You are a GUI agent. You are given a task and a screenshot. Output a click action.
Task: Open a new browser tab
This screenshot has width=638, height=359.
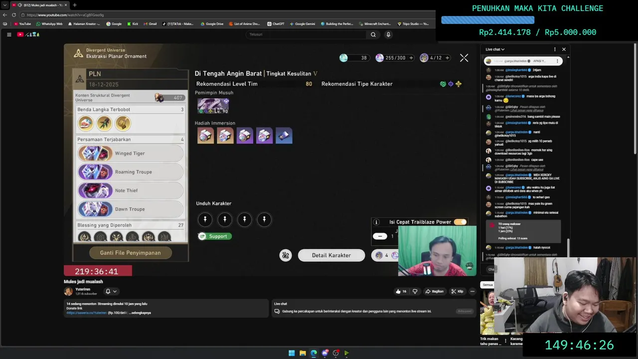point(74,5)
